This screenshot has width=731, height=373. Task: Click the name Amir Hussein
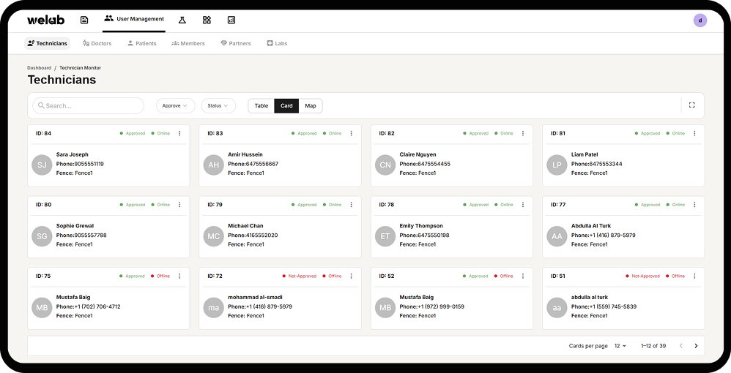245,154
